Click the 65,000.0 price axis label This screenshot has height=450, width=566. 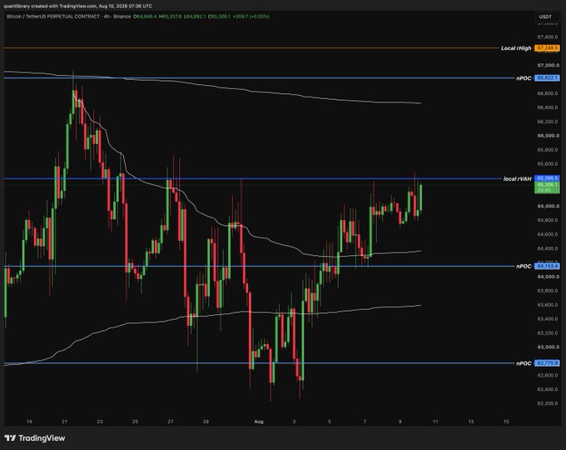[x=548, y=207]
